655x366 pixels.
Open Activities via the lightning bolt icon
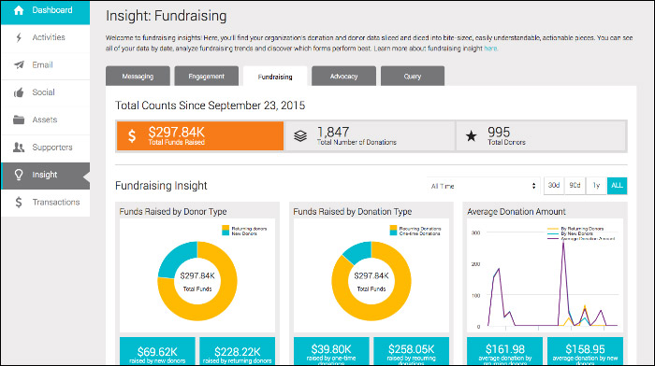click(19, 37)
